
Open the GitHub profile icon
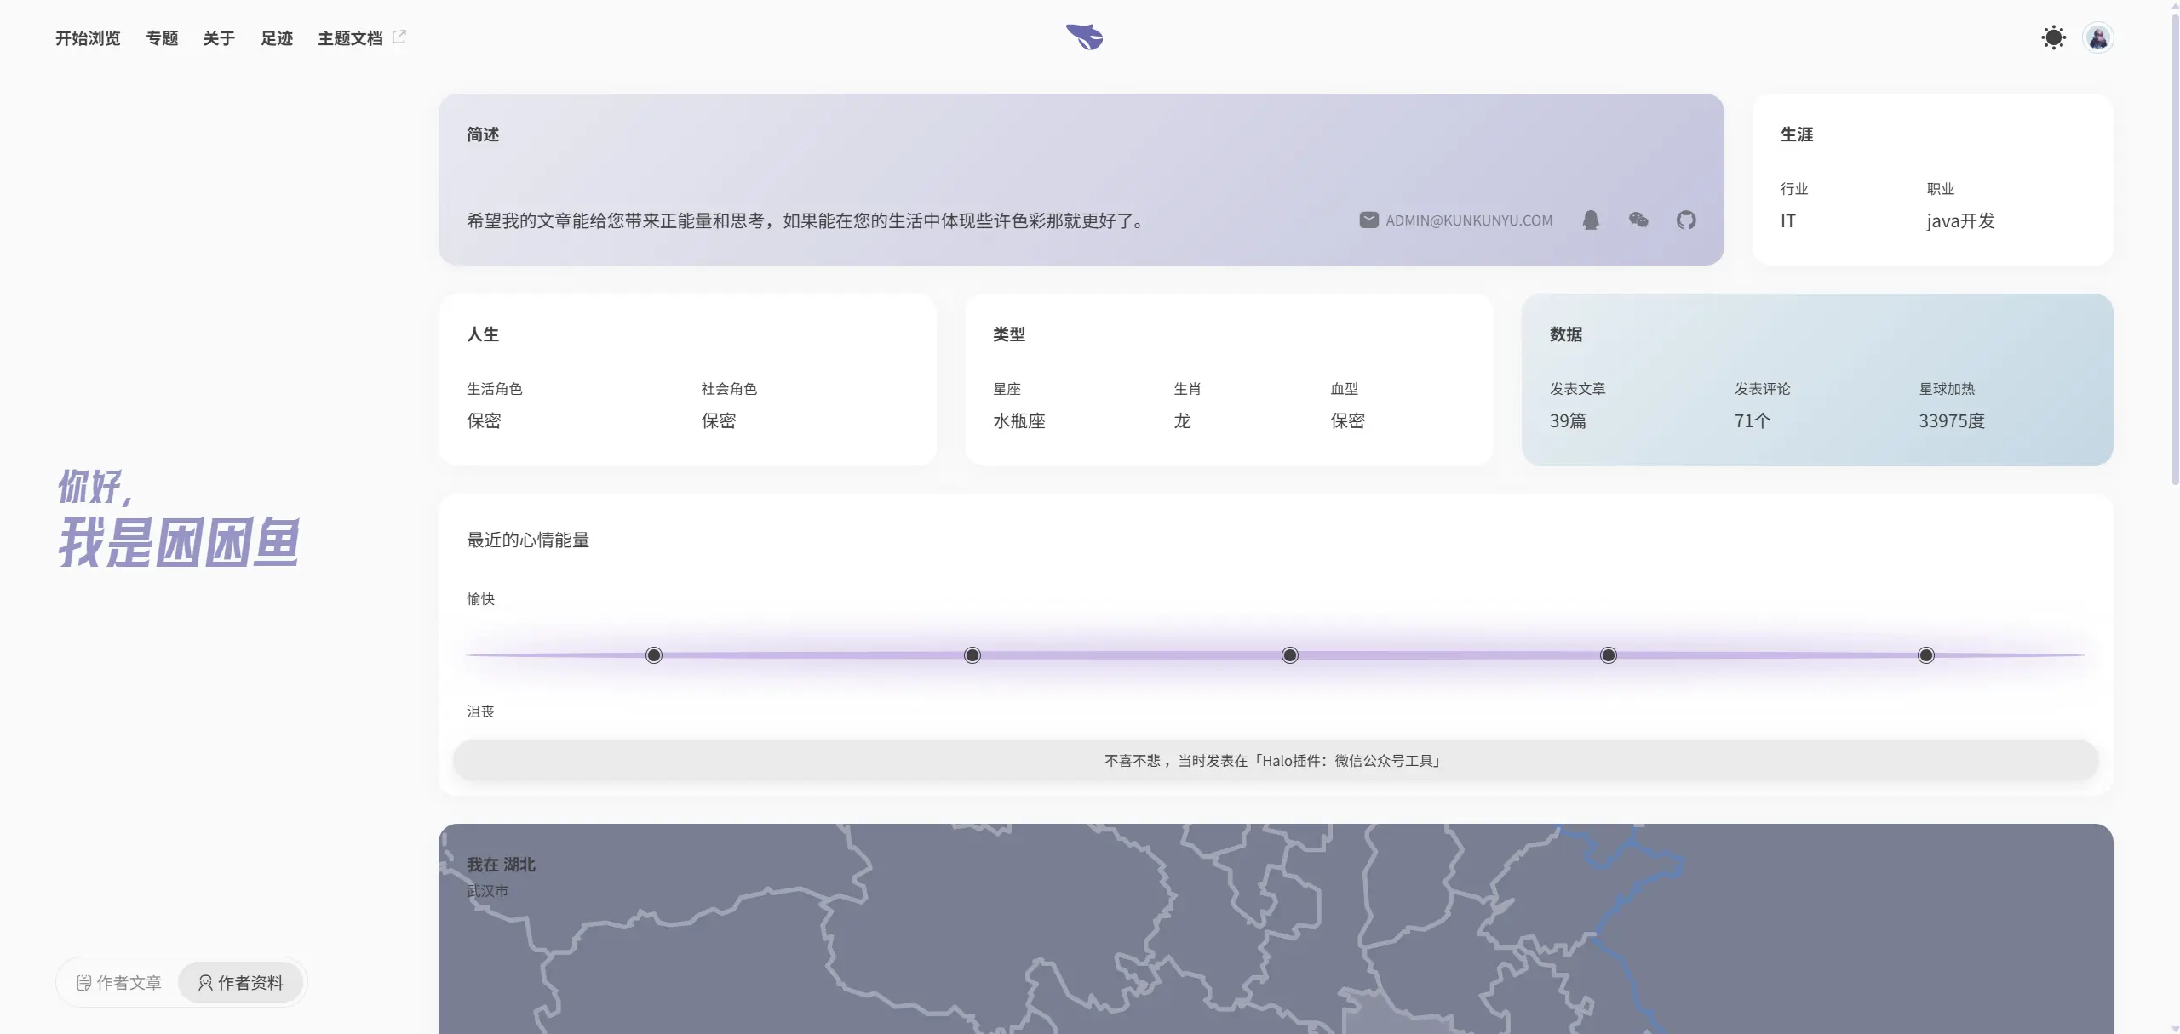pyautogui.click(x=1685, y=220)
